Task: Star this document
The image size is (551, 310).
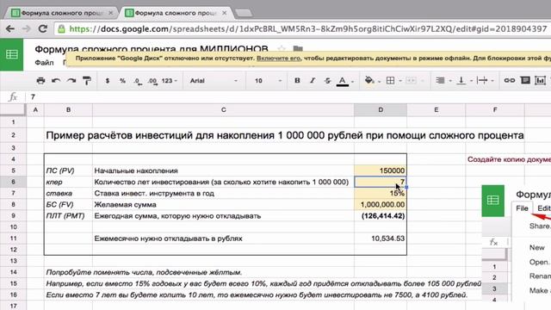Action: (282, 48)
